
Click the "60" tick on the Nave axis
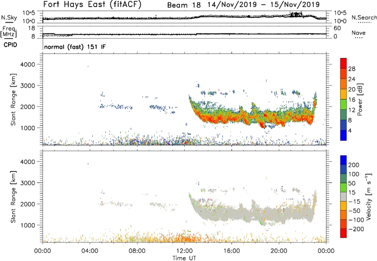pyautogui.click(x=337, y=28)
